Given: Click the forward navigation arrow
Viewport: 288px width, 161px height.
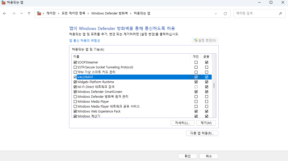Looking at the screenshot, I should click(x=14, y=13).
